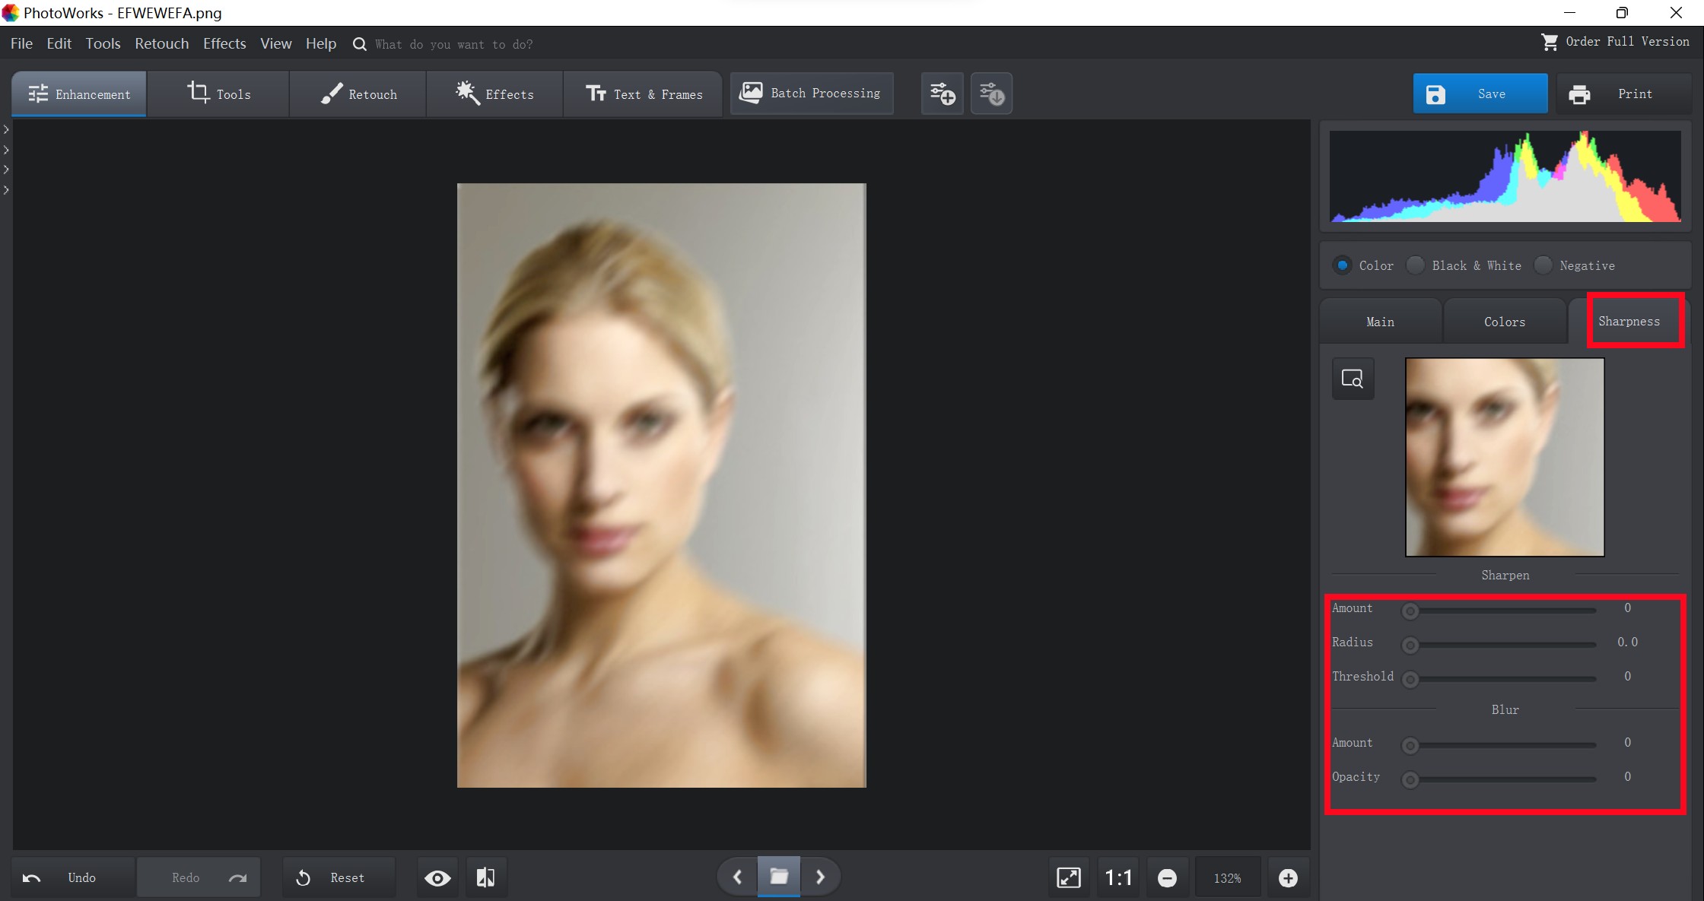Viewport: 1704px width, 901px height.
Task: Expand the first left sidebar chevron
Action: [6, 129]
